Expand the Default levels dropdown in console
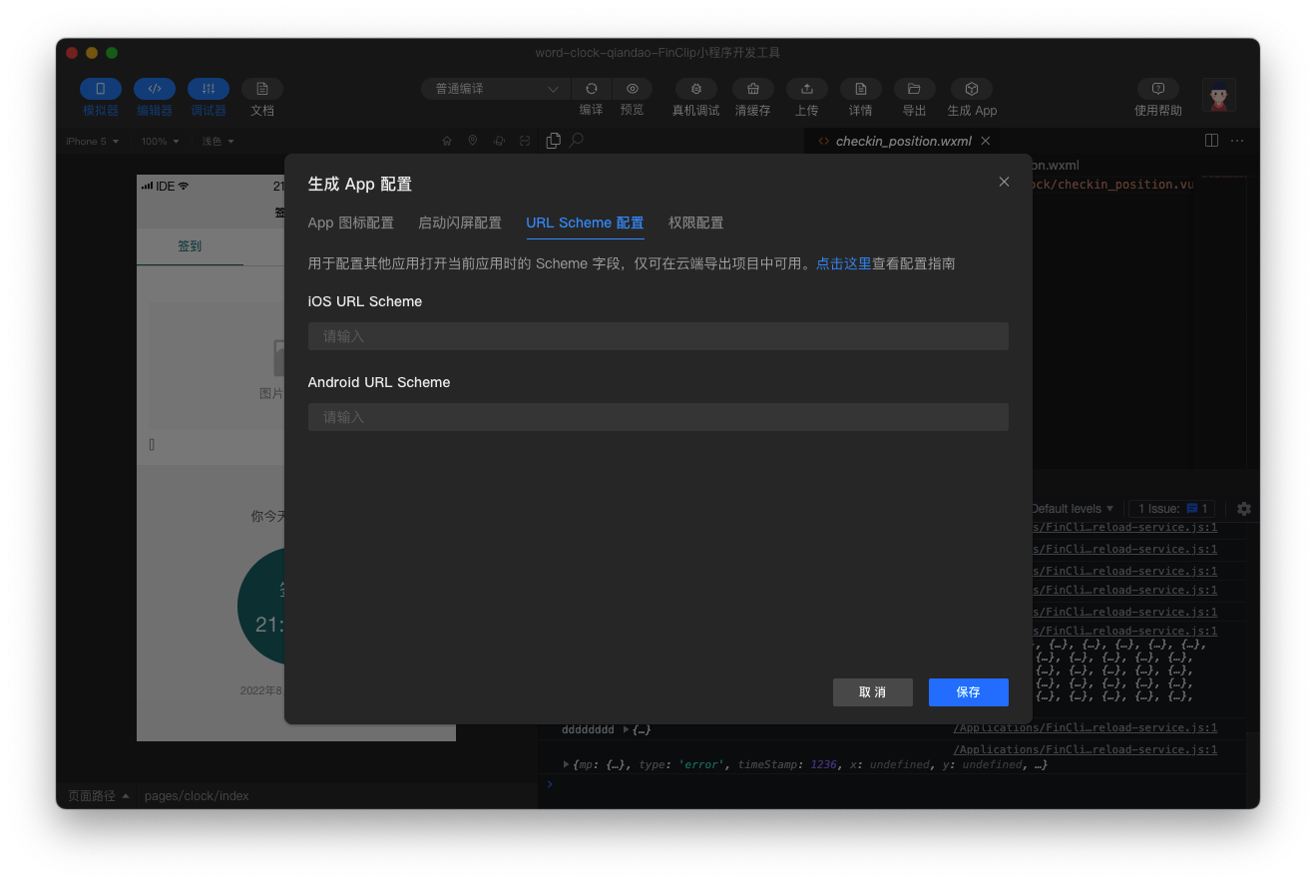Viewport: 1316px width, 883px height. [1073, 509]
